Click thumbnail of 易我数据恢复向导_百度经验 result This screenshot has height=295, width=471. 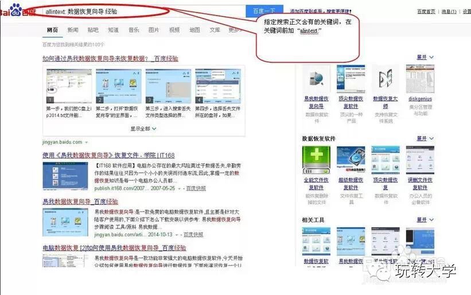(x=65, y=222)
